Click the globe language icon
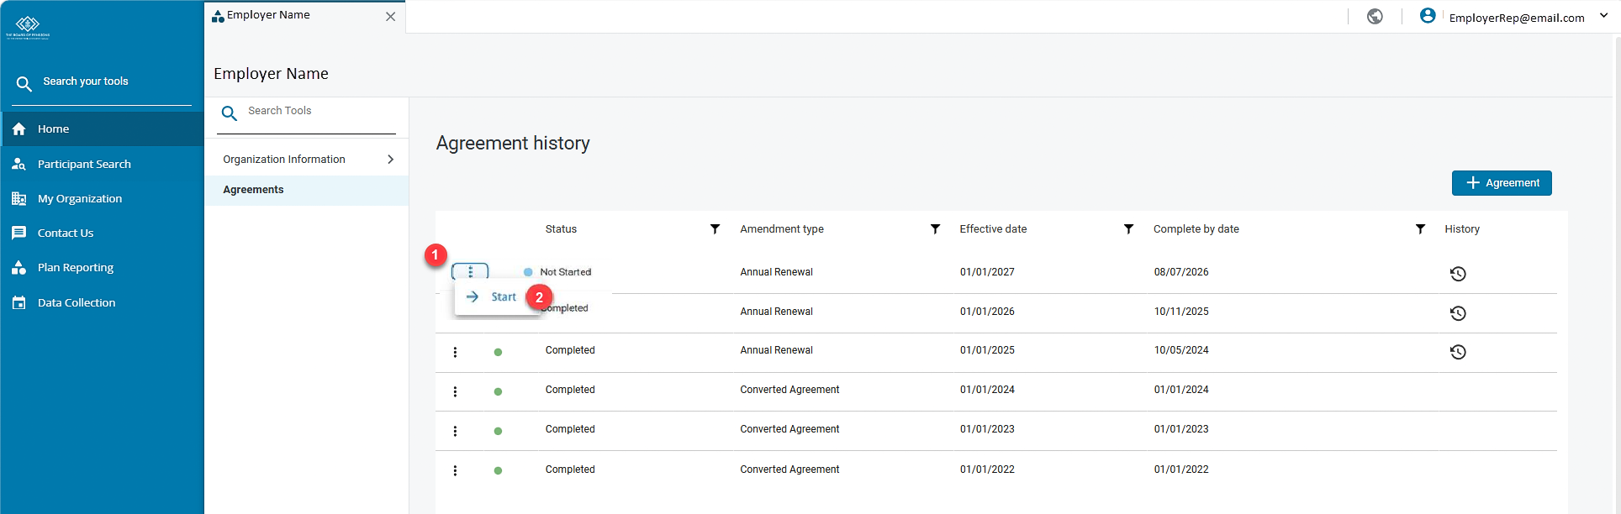Screen dimensions: 1621x514 pos(1375,17)
